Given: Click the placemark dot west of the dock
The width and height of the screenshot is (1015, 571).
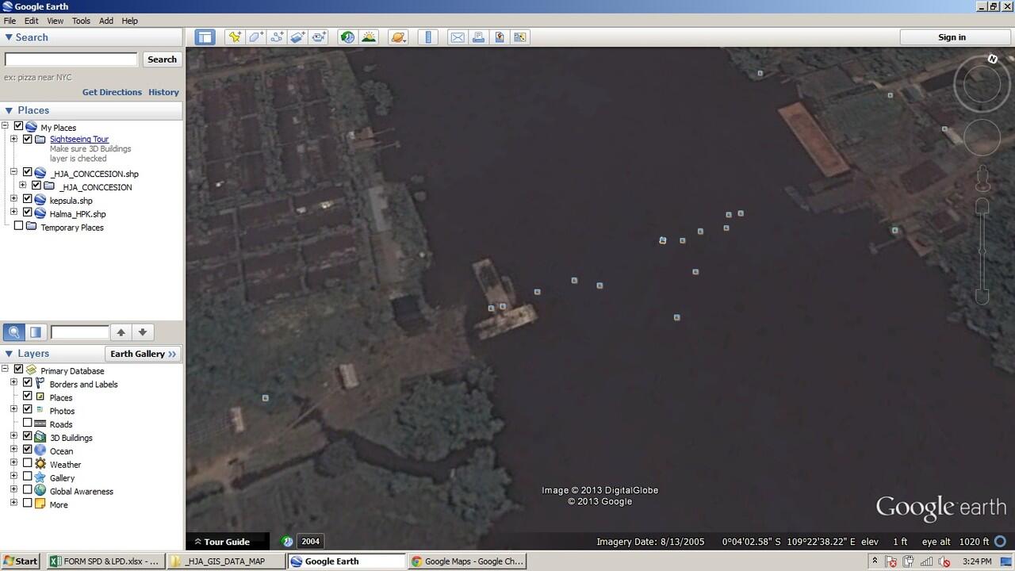Looking at the screenshot, I should tap(265, 397).
